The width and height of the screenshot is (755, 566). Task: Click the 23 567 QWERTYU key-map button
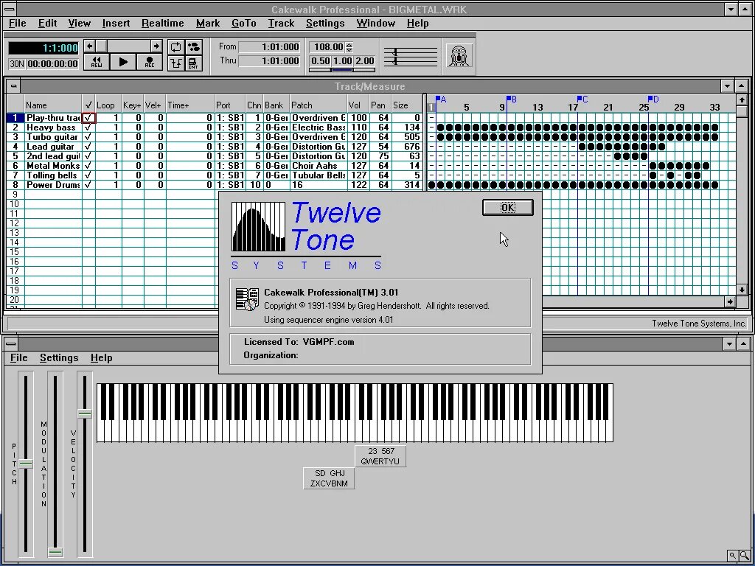click(380, 455)
